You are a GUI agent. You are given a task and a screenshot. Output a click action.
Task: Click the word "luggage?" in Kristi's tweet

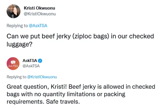coord(19,44)
